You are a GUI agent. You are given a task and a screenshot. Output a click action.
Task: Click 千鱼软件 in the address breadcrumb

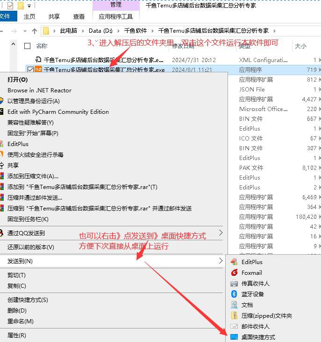coord(136,31)
